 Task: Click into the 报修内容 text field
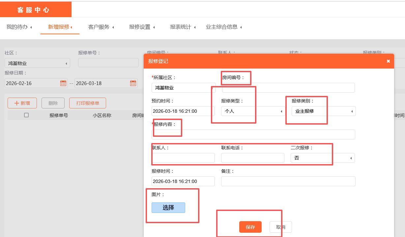[253, 134]
